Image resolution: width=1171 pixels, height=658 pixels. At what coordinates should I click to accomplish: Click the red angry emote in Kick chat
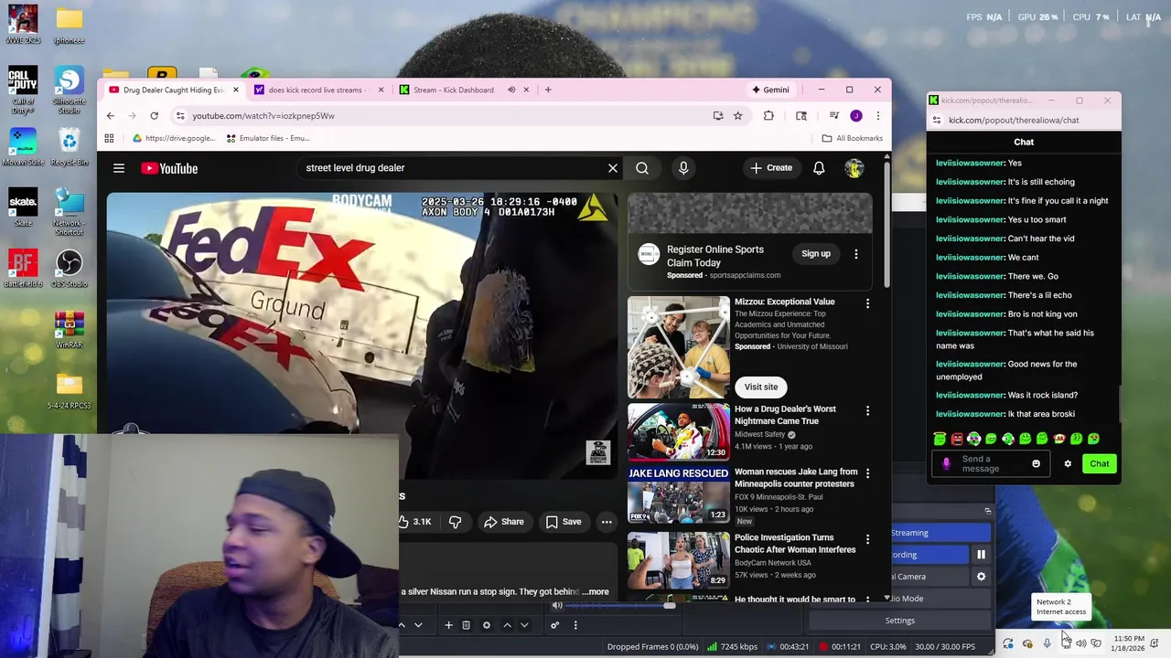click(957, 440)
